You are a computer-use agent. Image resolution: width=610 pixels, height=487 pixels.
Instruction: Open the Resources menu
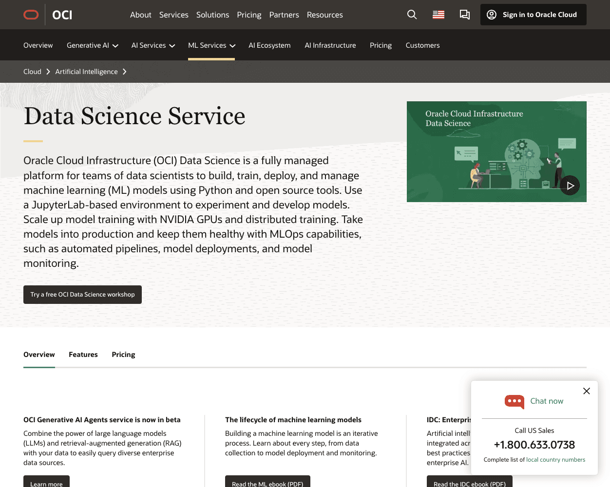click(325, 15)
